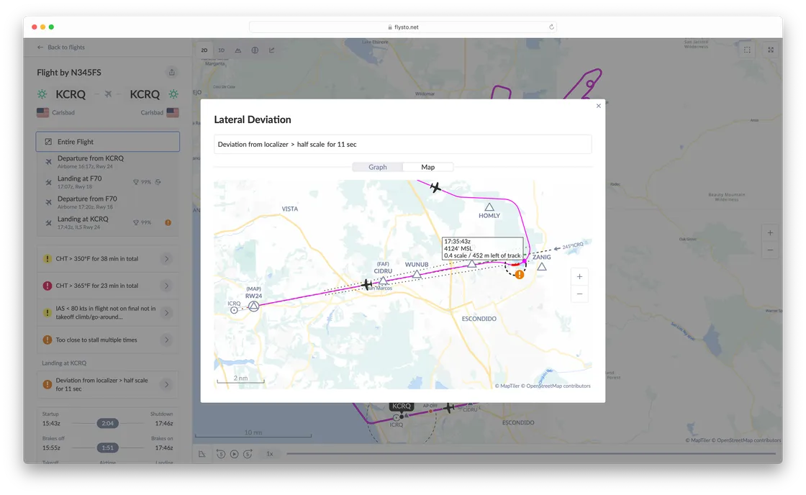
Task: Click the departure KCRQ airport code
Action: tap(71, 94)
